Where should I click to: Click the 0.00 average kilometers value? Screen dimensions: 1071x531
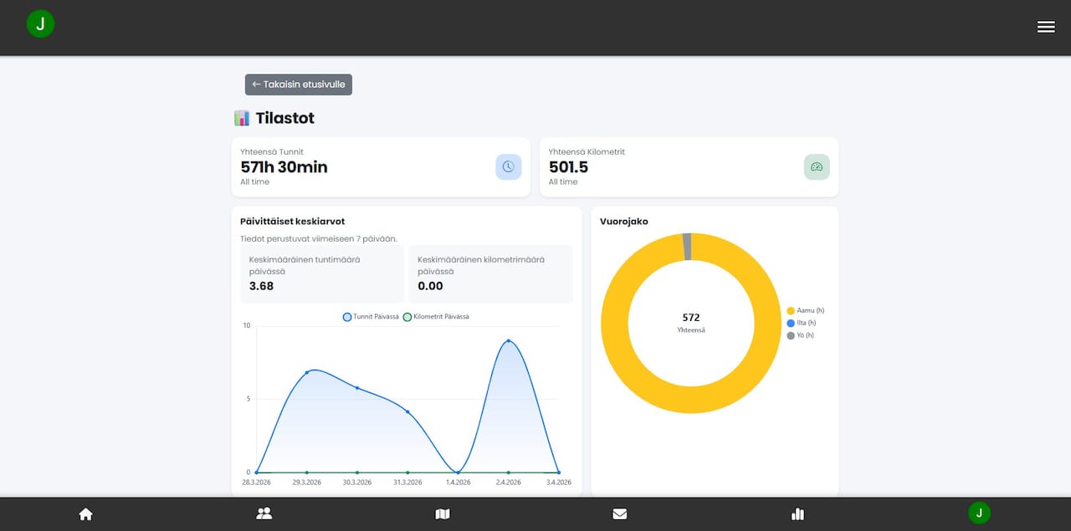[430, 286]
